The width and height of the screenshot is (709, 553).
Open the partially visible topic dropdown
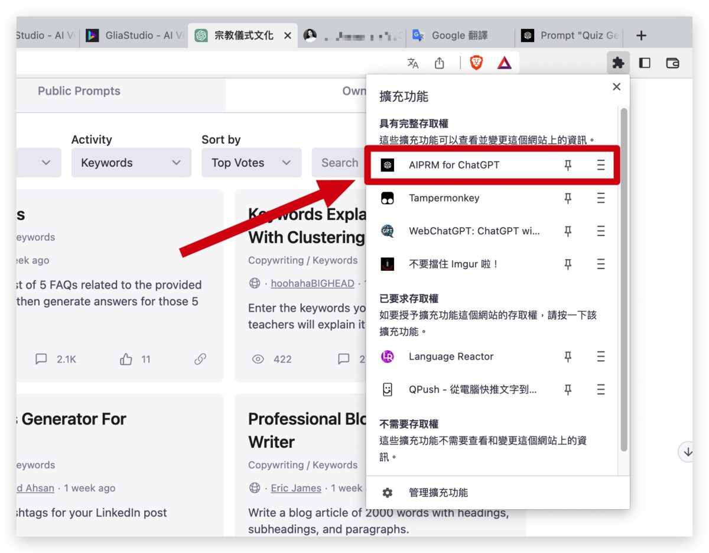(x=38, y=163)
